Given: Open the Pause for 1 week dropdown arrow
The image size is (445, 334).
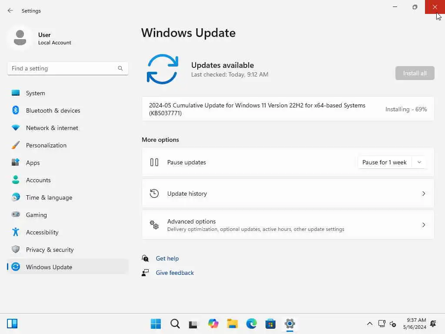Looking at the screenshot, I should click(x=419, y=162).
